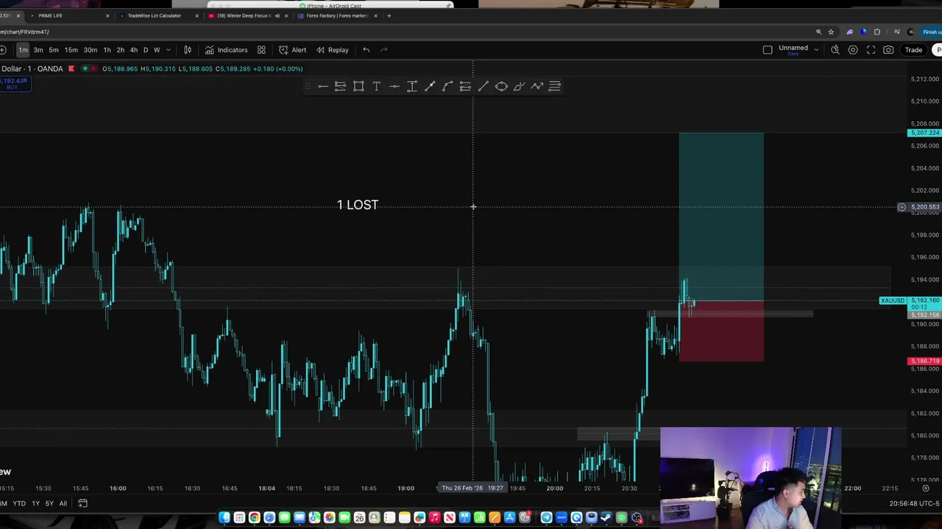Select the price range measure tool

click(412, 87)
